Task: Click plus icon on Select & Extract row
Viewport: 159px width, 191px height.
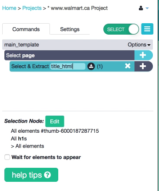Action: [x=143, y=66]
